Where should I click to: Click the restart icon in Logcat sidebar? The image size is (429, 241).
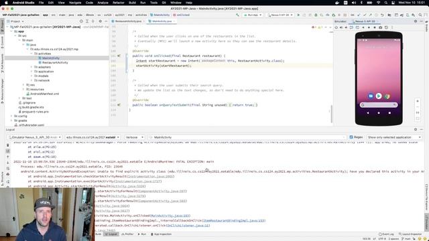point(7,181)
